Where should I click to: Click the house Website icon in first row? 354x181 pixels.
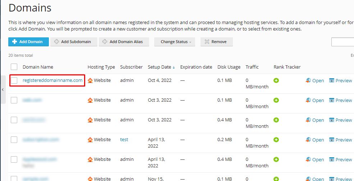90,80
